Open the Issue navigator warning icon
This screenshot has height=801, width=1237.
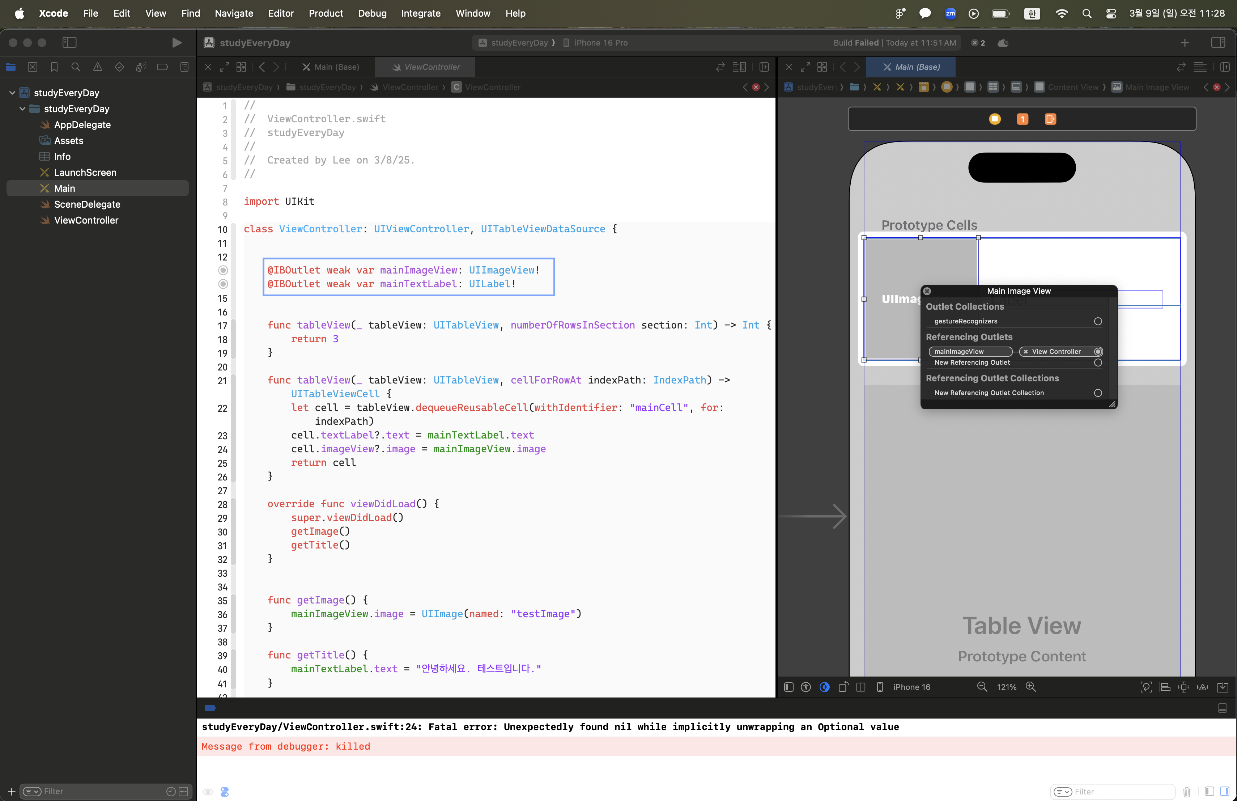point(97,67)
